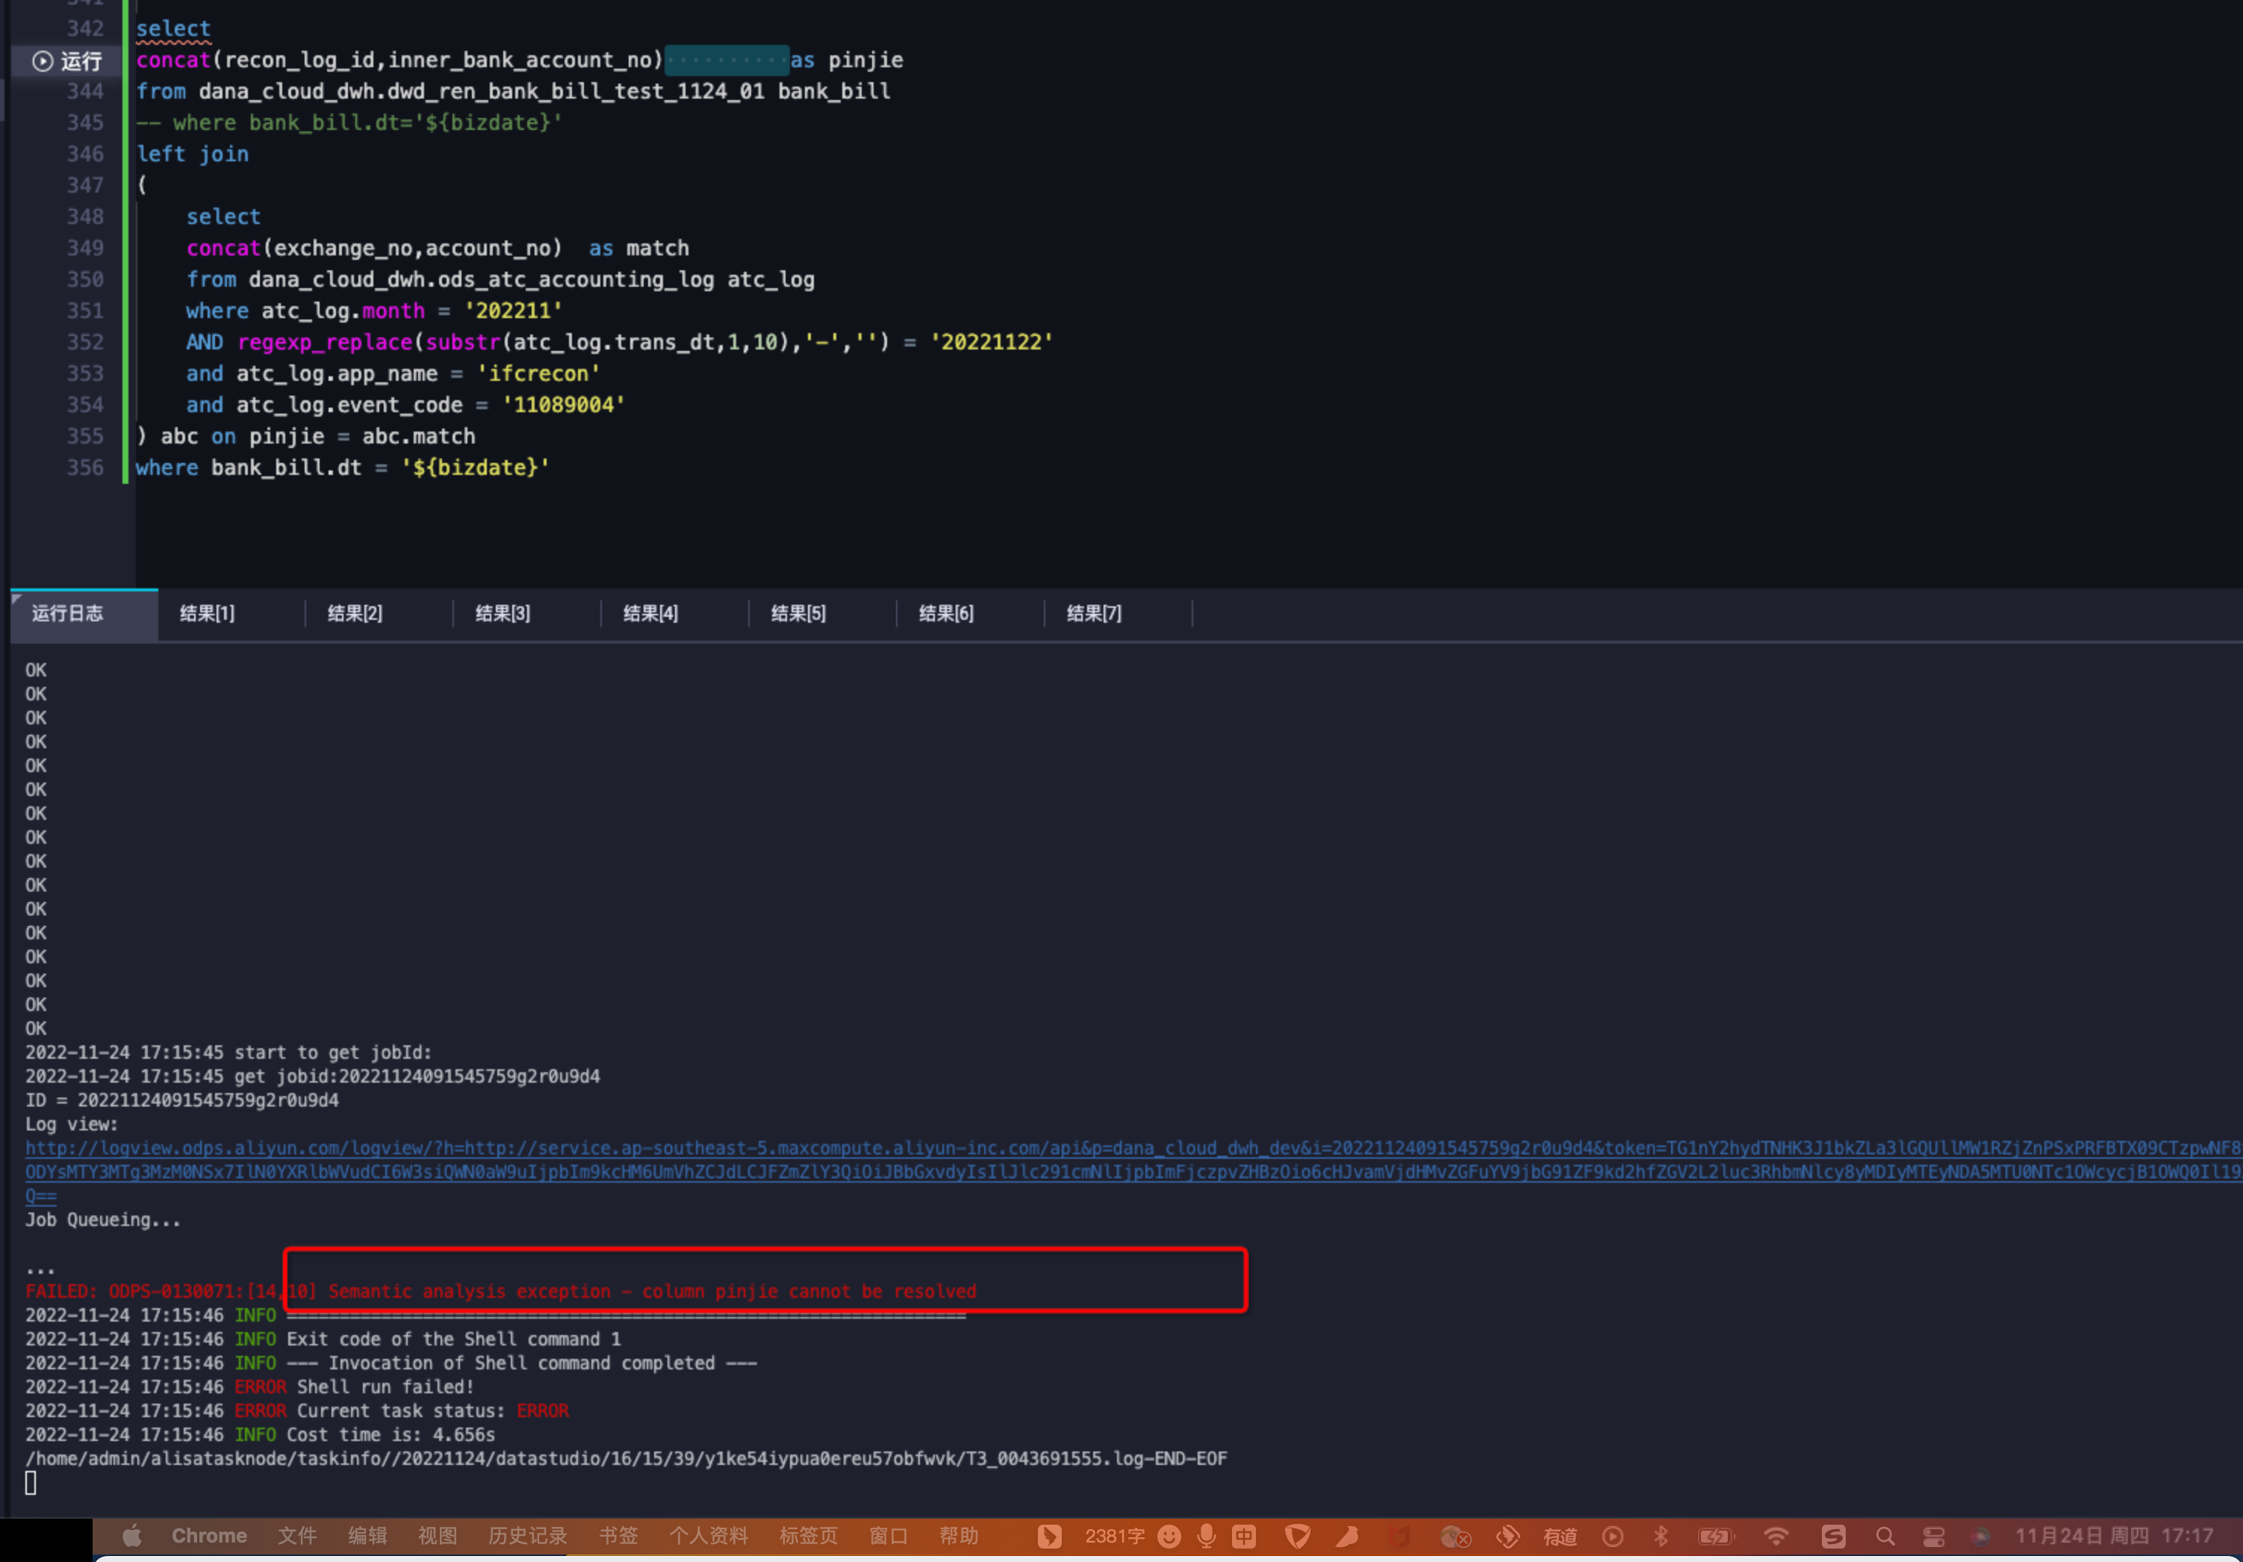Open the Bluetooth menu
Screen dimensions: 2243x1562
tap(1661, 1536)
